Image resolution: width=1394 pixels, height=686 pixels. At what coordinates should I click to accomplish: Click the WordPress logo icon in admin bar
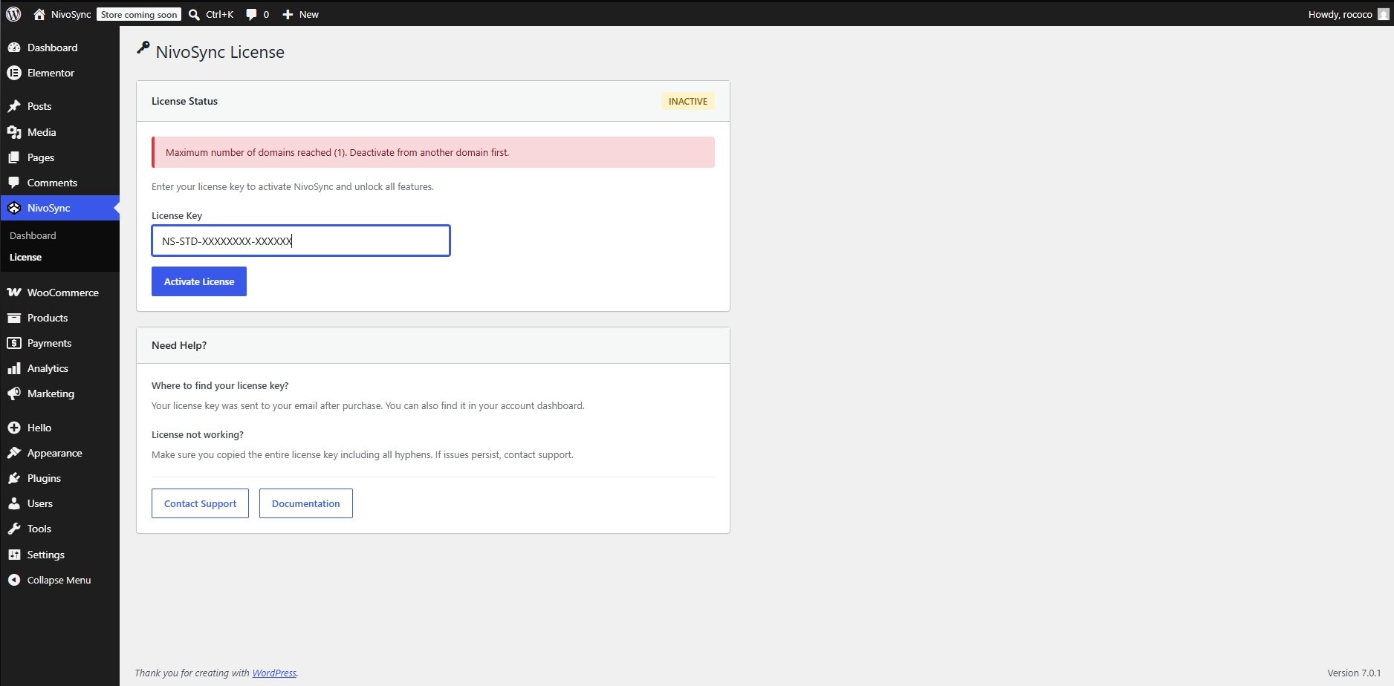(x=13, y=14)
